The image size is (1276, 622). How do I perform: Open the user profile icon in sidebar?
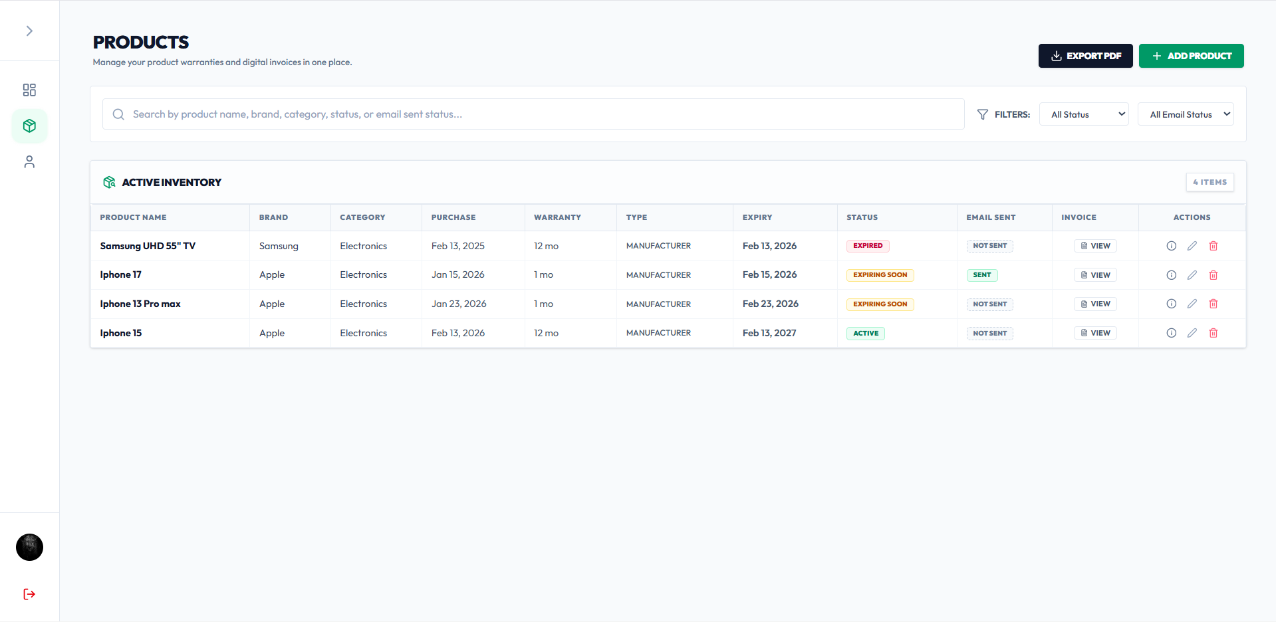click(x=29, y=161)
